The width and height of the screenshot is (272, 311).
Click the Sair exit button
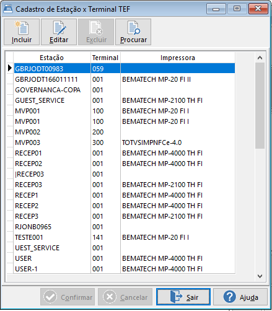click(183, 297)
